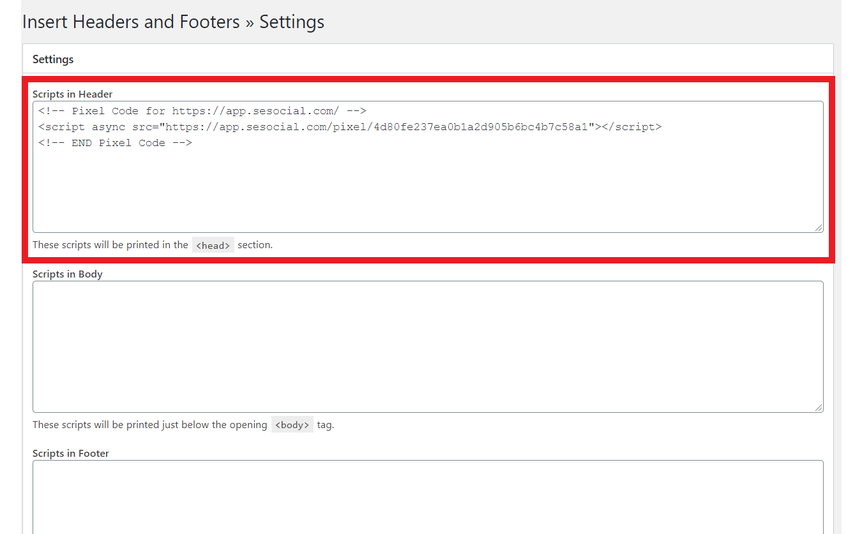Click the Scripts in Body label
862x534 pixels.
tap(68, 274)
